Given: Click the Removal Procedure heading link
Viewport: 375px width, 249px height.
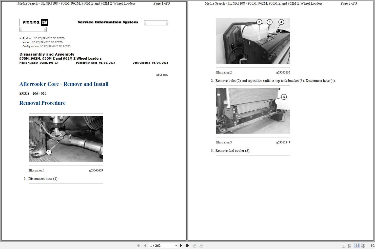Looking at the screenshot, I should pyautogui.click(x=42, y=103).
